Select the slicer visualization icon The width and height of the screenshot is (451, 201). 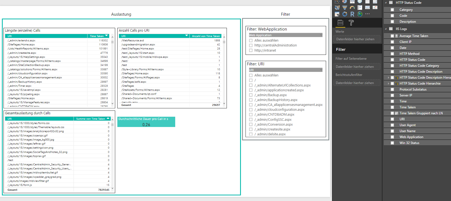click(x=337, y=14)
